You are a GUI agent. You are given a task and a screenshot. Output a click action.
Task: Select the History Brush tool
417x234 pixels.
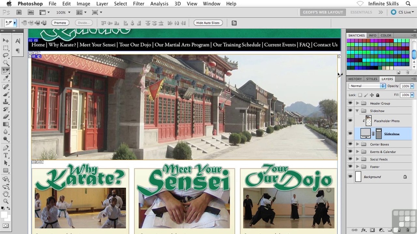tap(6, 109)
